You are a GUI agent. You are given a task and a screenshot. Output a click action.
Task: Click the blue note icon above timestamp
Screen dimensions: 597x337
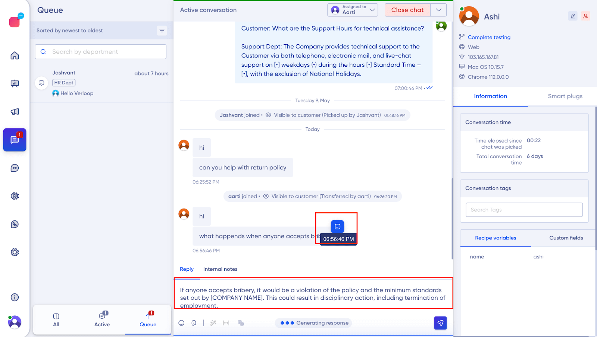(337, 226)
